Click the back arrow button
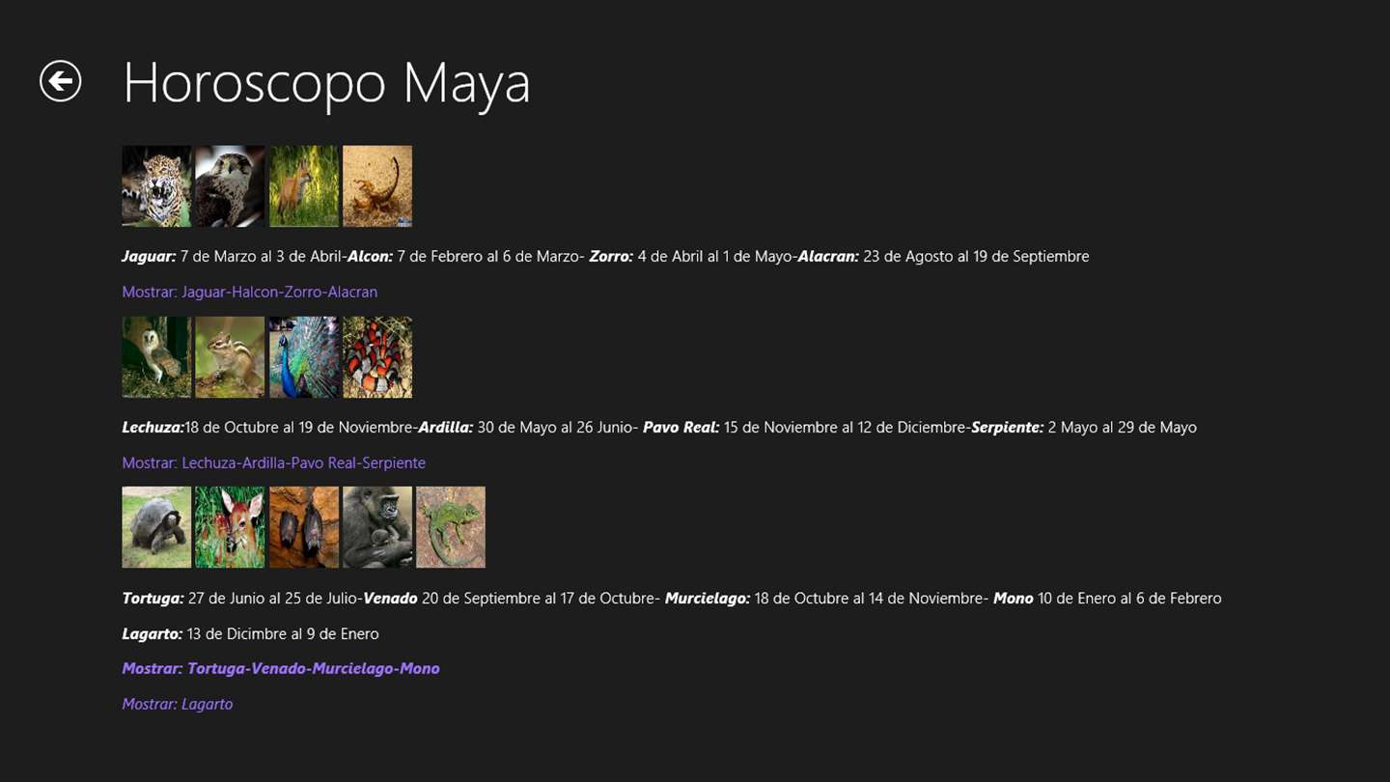This screenshot has width=1390, height=782. (x=61, y=81)
